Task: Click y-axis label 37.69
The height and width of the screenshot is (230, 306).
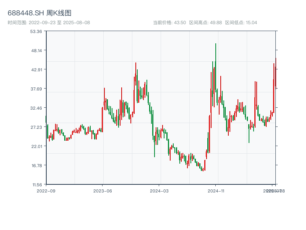Action: coord(36,89)
